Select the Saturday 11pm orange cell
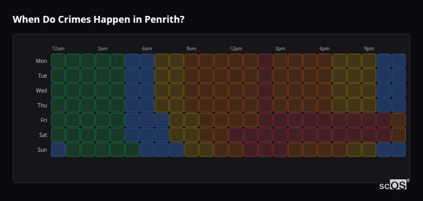Screen dimensions: 423x201 [x=399, y=135]
